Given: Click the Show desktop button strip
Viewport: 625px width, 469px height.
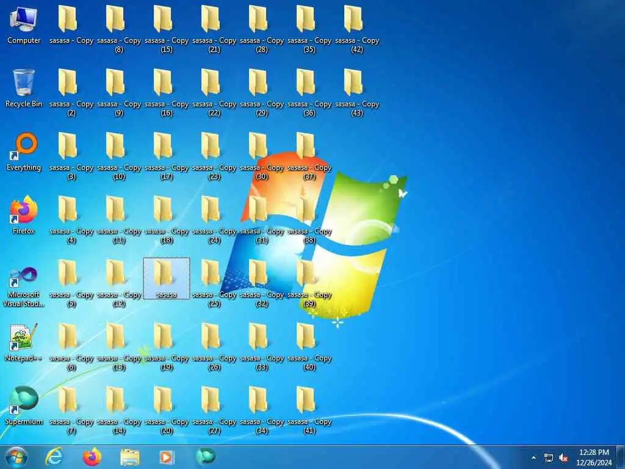Looking at the screenshot, I should pos(621,457).
